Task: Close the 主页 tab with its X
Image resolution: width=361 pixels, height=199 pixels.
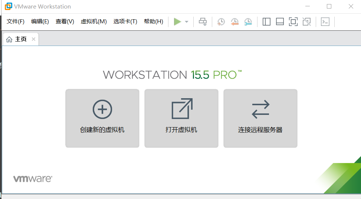Action: pos(34,39)
